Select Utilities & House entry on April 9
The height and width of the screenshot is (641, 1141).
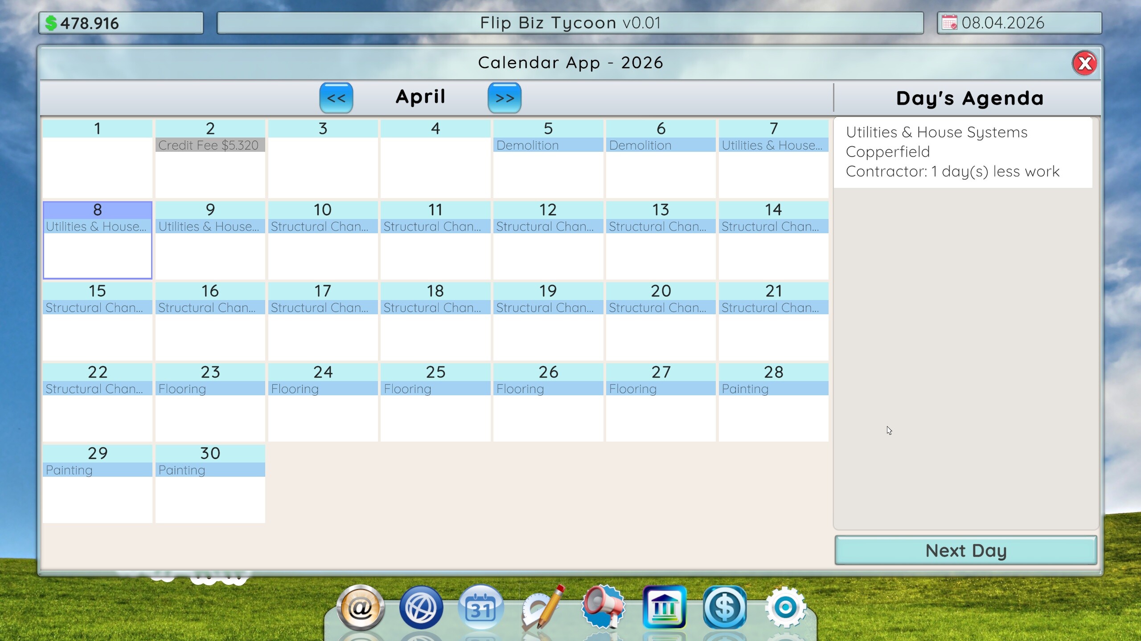210,226
